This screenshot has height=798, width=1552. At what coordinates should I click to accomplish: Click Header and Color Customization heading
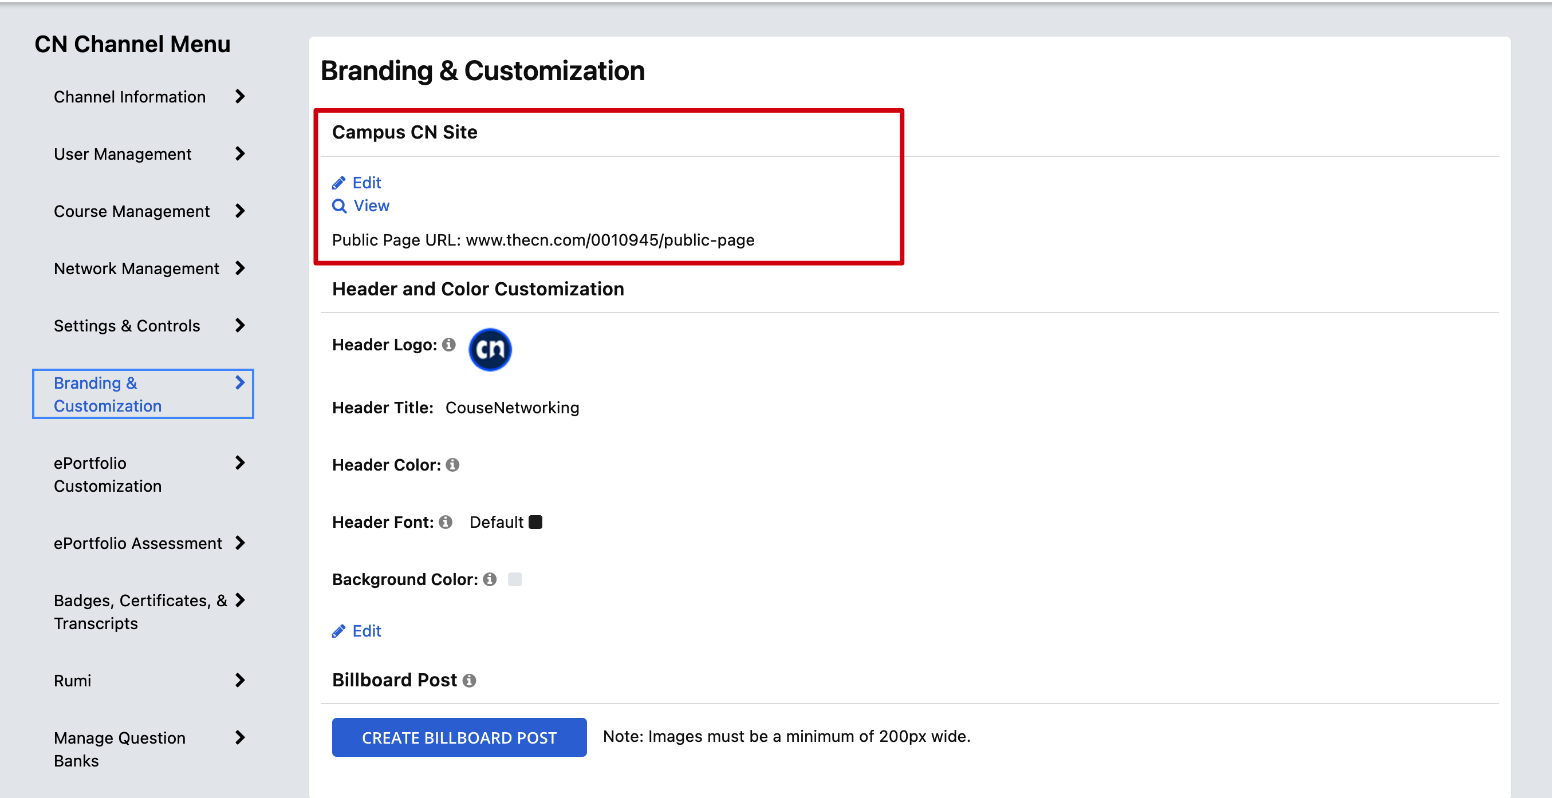tap(478, 289)
